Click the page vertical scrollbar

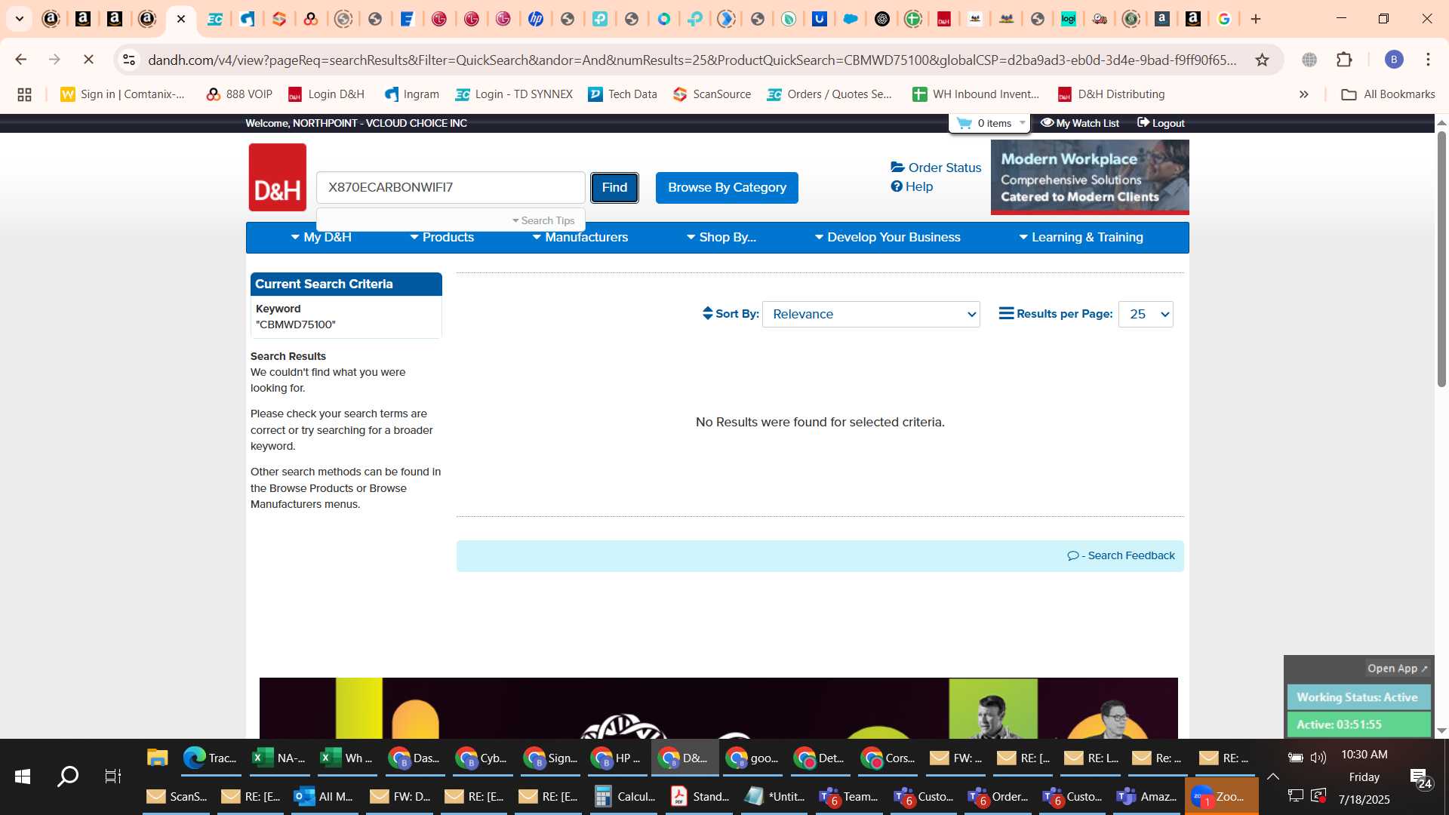coord(1441,260)
